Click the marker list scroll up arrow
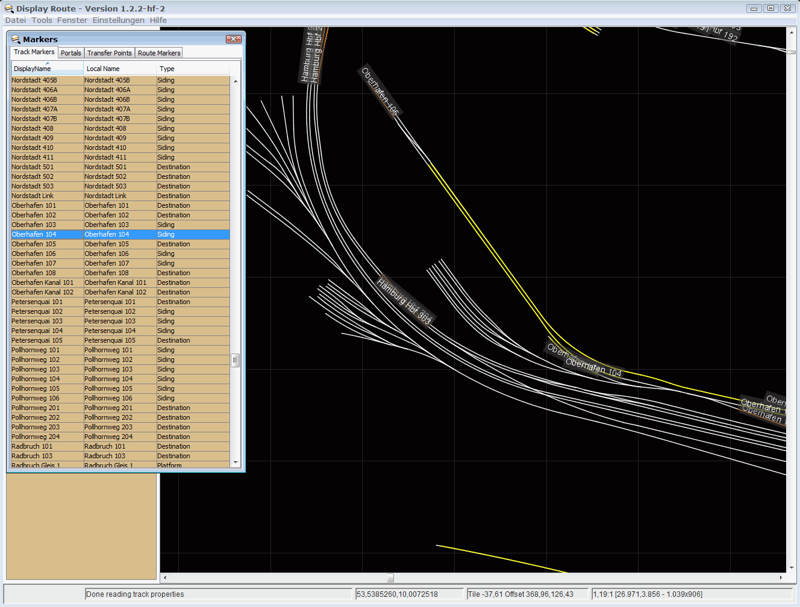This screenshot has height=607, width=800. (236, 81)
